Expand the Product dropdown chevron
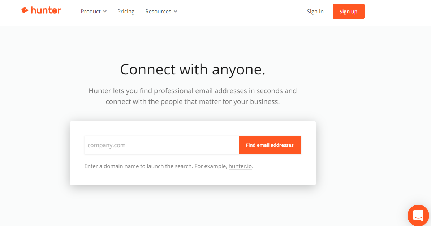The height and width of the screenshot is (226, 431). tap(105, 12)
